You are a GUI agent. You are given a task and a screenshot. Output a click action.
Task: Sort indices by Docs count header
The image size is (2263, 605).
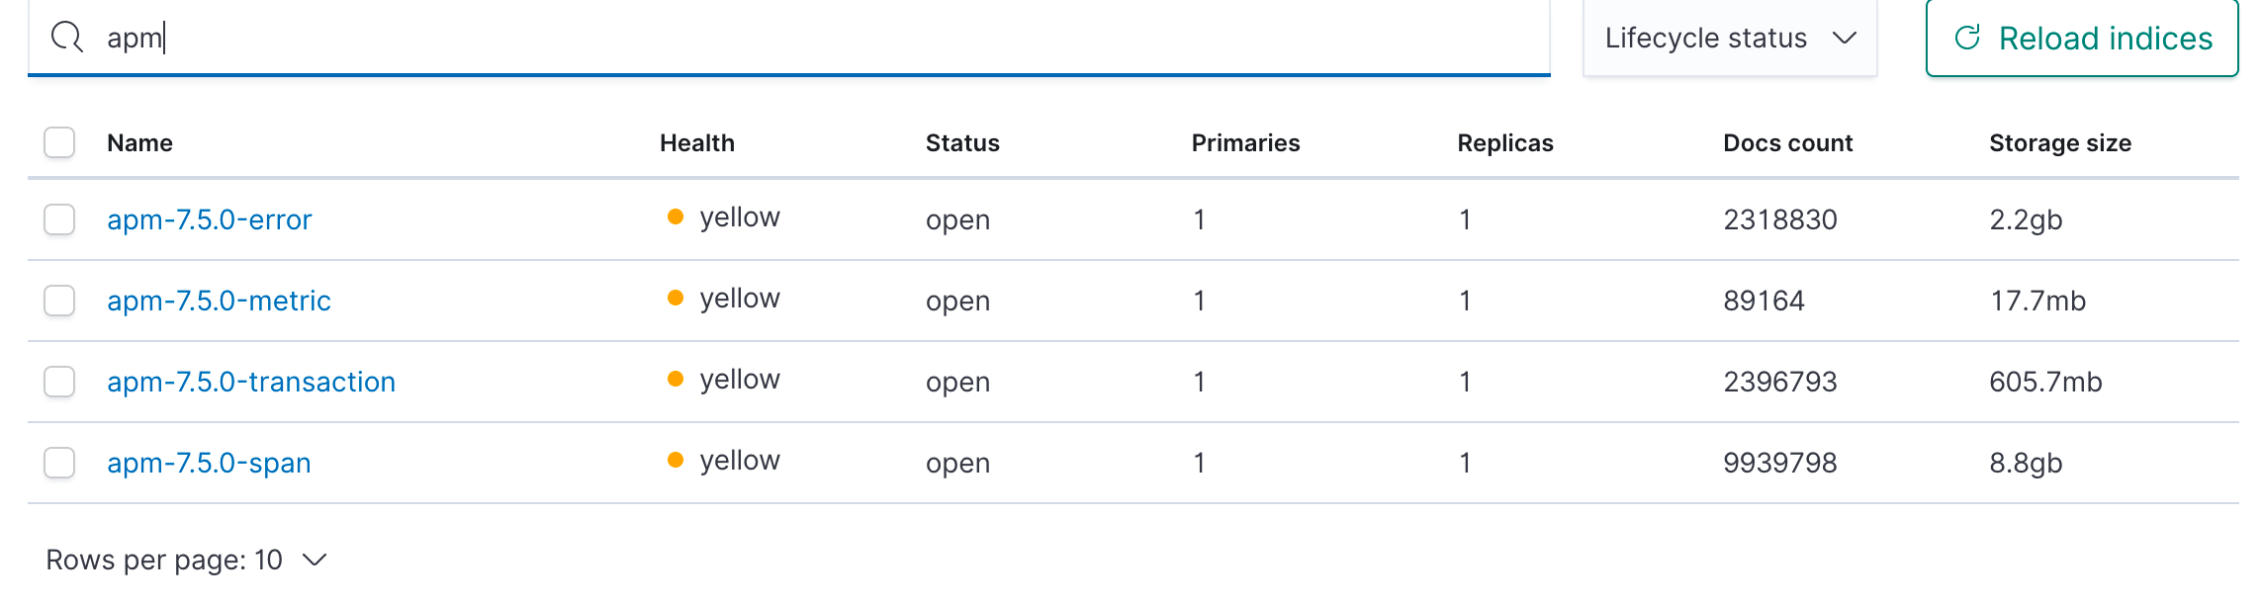click(1787, 143)
